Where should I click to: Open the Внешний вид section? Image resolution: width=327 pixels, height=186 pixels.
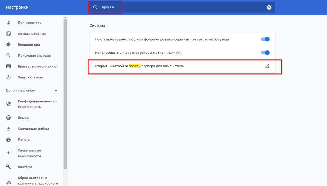[29, 45]
